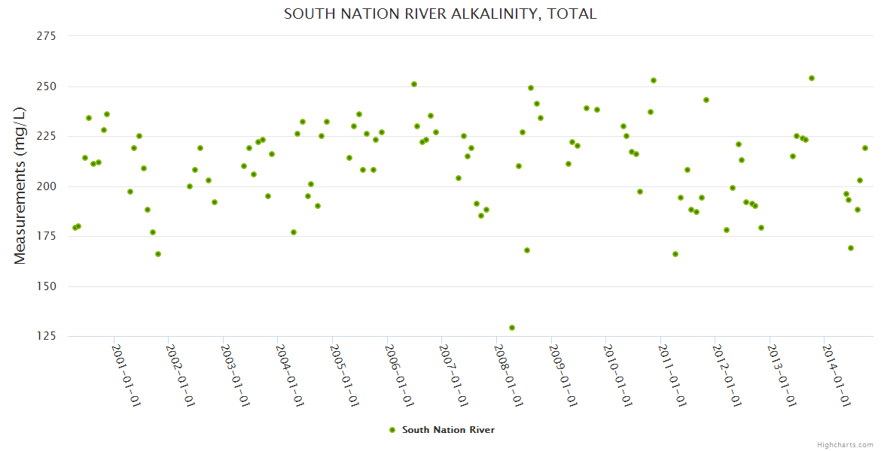881x451 pixels.
Task: Click the 177 mg/L point in early 2004
Action: [294, 232]
